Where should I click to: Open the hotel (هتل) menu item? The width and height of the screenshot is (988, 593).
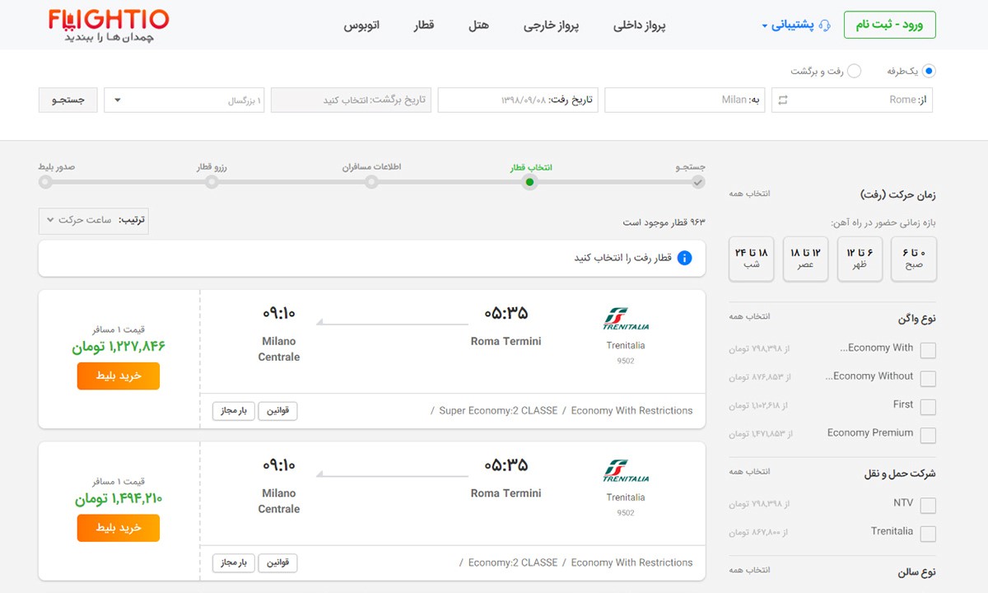coord(478,25)
